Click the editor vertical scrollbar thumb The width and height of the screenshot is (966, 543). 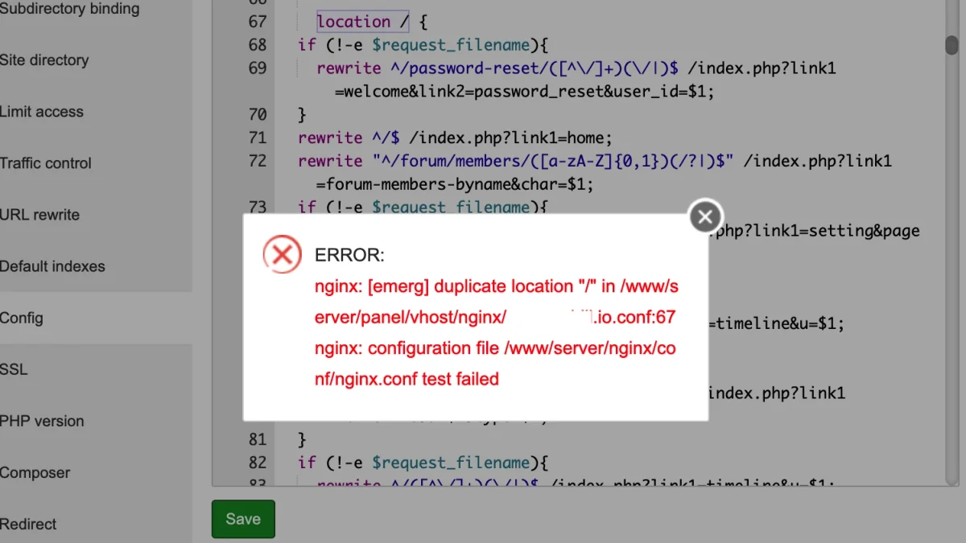952,45
